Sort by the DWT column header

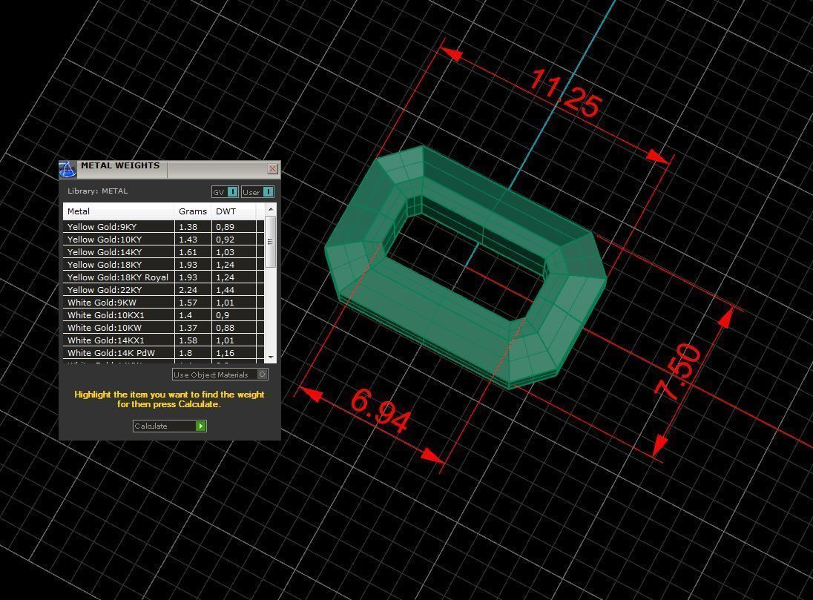pyautogui.click(x=234, y=211)
